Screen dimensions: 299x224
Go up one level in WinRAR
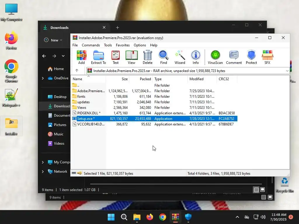(77, 71)
